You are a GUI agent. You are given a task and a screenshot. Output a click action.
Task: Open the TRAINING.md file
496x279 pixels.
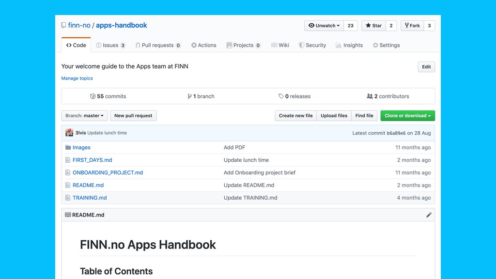tap(90, 198)
